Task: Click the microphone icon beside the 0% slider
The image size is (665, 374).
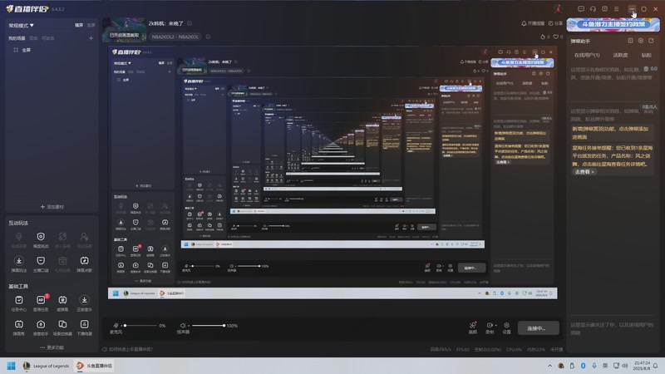Action: coord(116,325)
